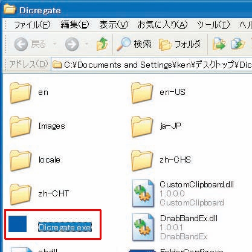Image resolution: width=252 pixels, height=252 pixels.
Task: Click the Dicregate title bar folder icon
Action: point(10,9)
